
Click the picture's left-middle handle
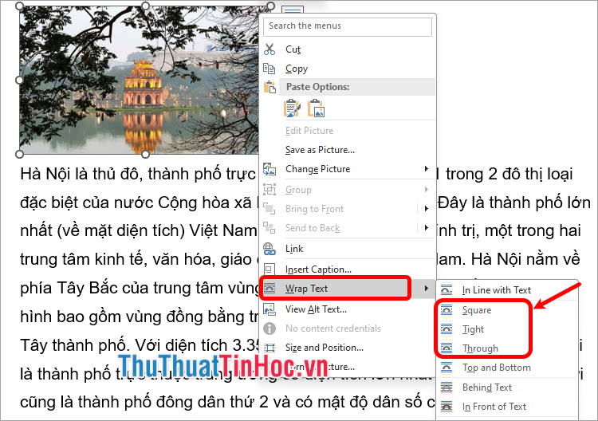19,80
